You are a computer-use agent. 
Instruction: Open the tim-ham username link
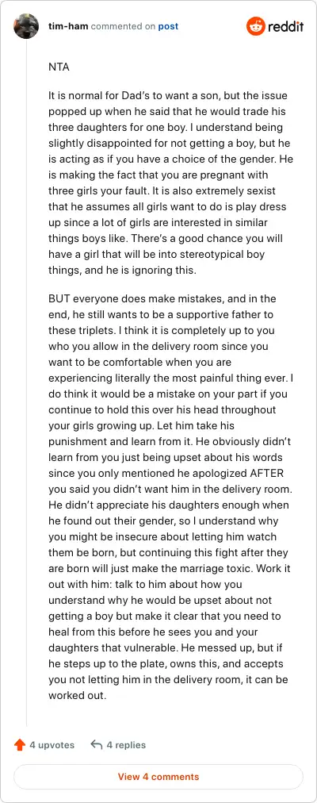(x=68, y=26)
